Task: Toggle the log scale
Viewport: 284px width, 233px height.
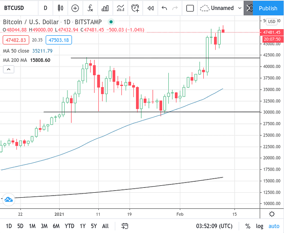Action: point(259,226)
